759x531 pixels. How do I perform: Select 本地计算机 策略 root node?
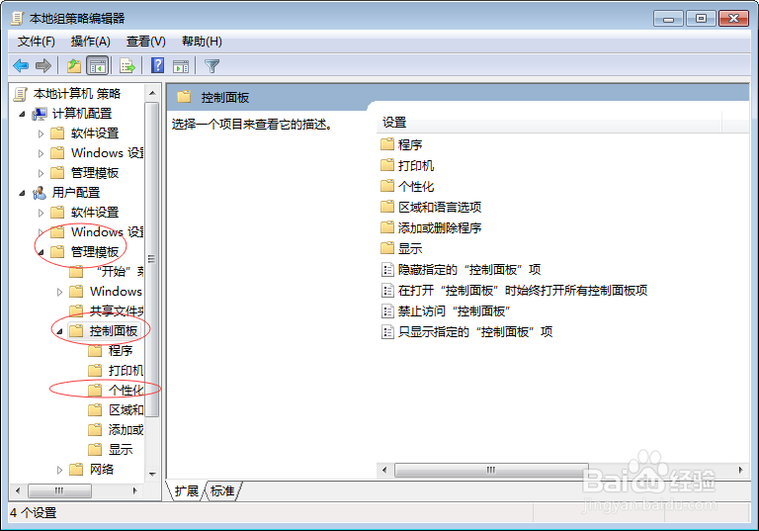pyautogui.click(x=76, y=94)
